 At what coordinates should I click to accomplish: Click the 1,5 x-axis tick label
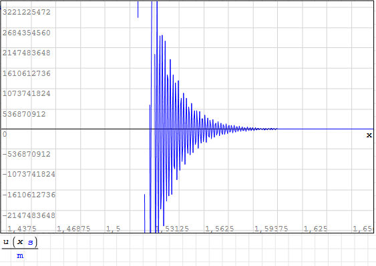113,229
